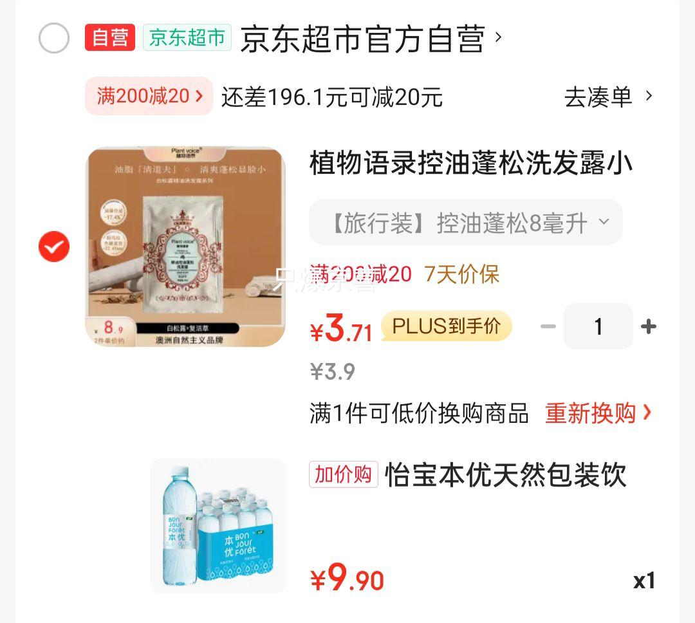Image resolution: width=695 pixels, height=623 pixels.
Task: Open the store via chevron arrow
Action: click(498, 37)
